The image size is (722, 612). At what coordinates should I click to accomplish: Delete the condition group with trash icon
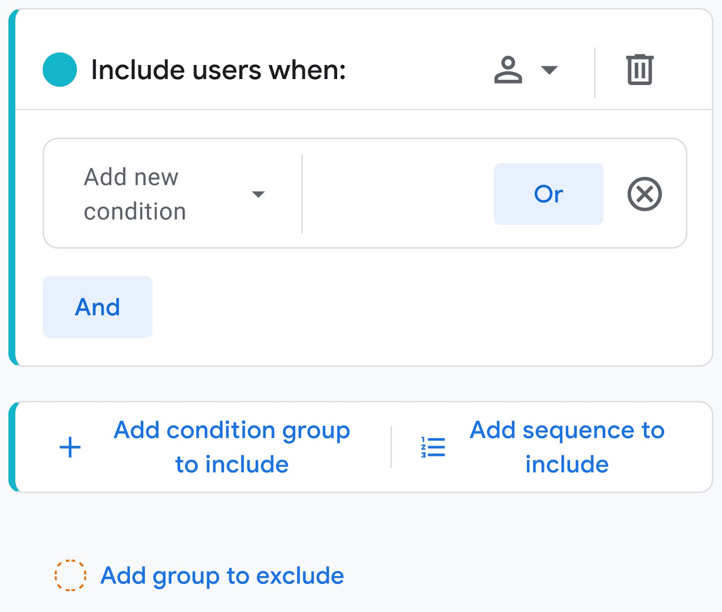tap(639, 70)
